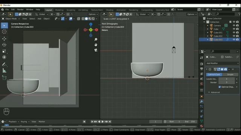Select the Move tool
The height and width of the screenshot is (135, 241).
4,39
